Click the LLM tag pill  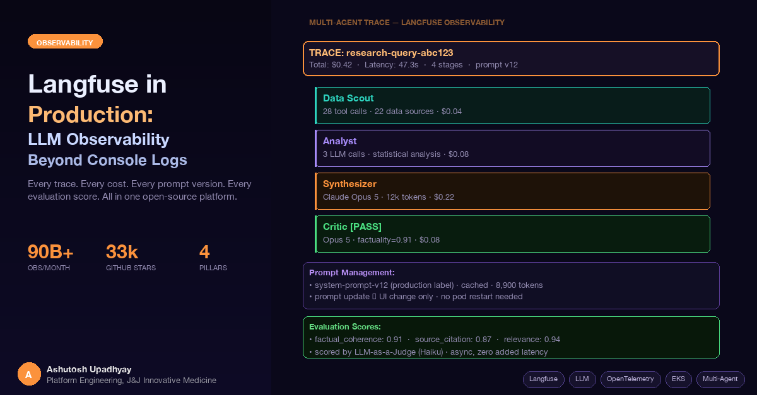click(x=582, y=379)
